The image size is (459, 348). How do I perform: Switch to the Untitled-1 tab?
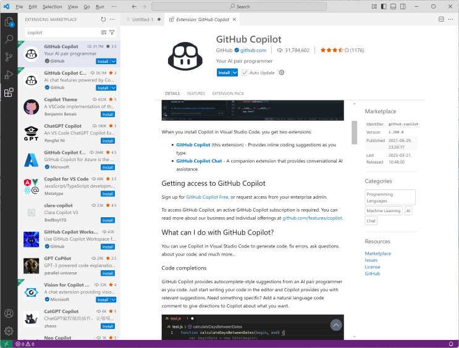click(143, 19)
